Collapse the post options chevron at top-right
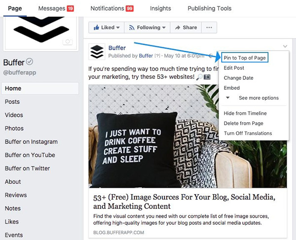Screen dimensions: 296x240 (285, 47)
